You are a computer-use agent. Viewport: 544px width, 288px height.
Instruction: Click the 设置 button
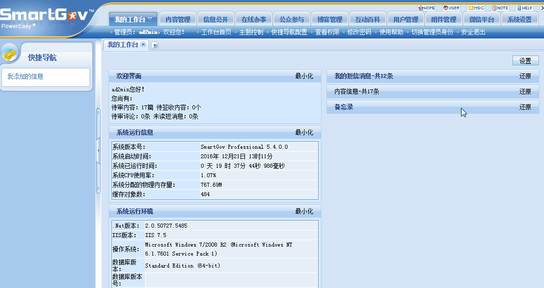coord(525,61)
